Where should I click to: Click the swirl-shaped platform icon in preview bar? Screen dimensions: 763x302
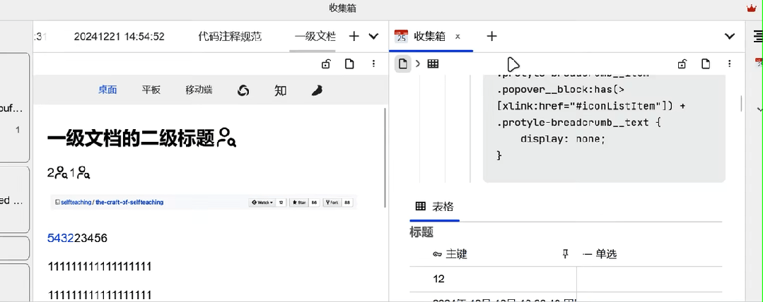point(243,90)
